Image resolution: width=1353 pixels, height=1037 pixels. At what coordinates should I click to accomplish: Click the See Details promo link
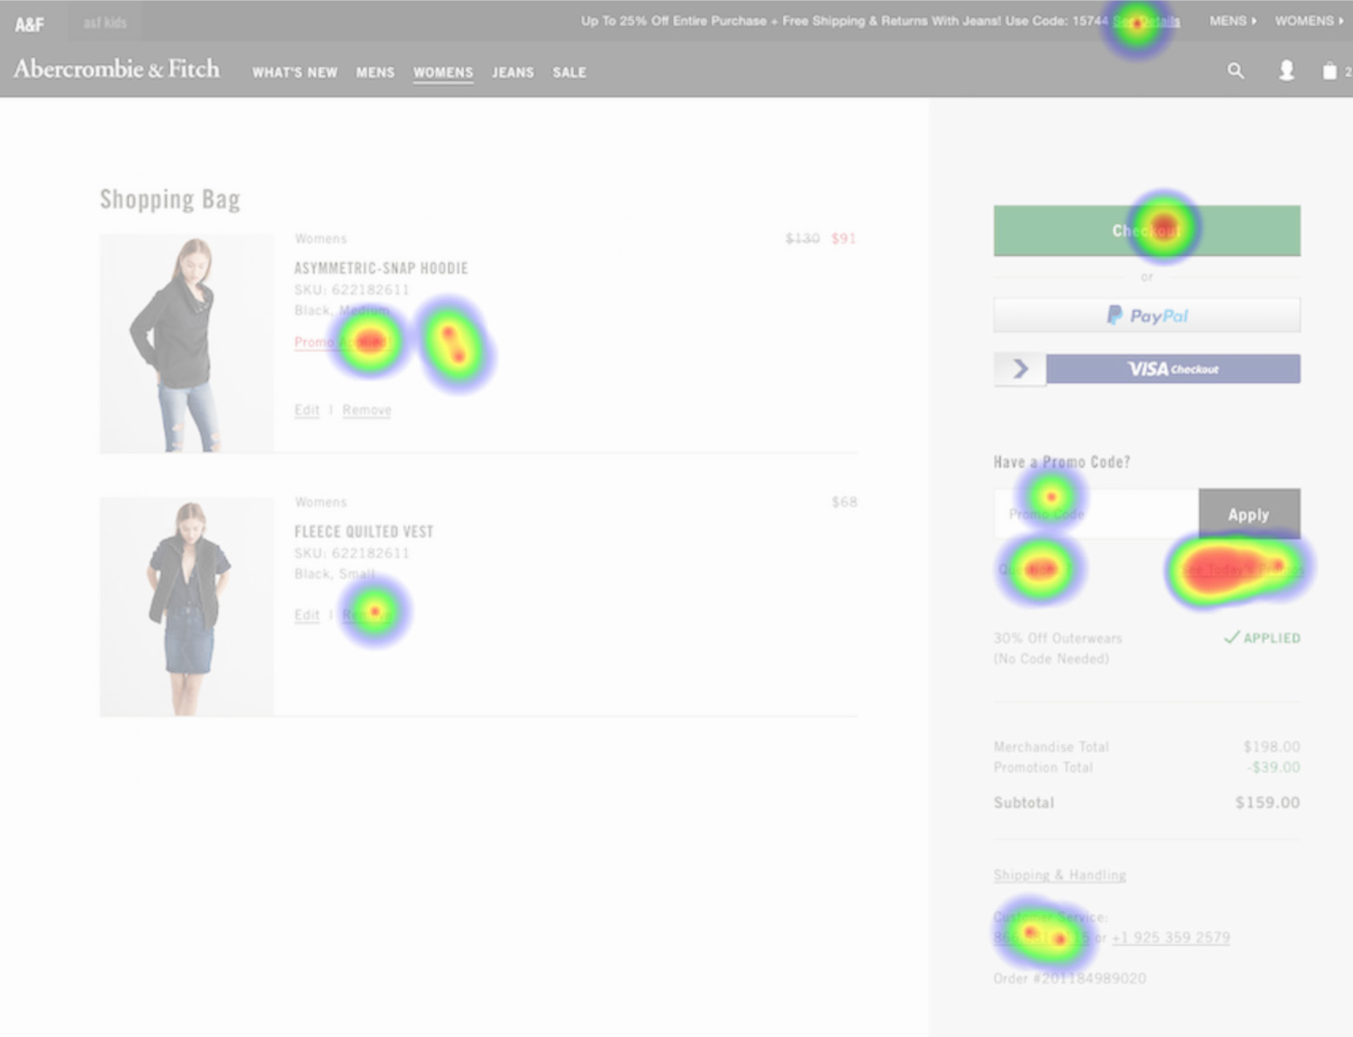click(1146, 22)
